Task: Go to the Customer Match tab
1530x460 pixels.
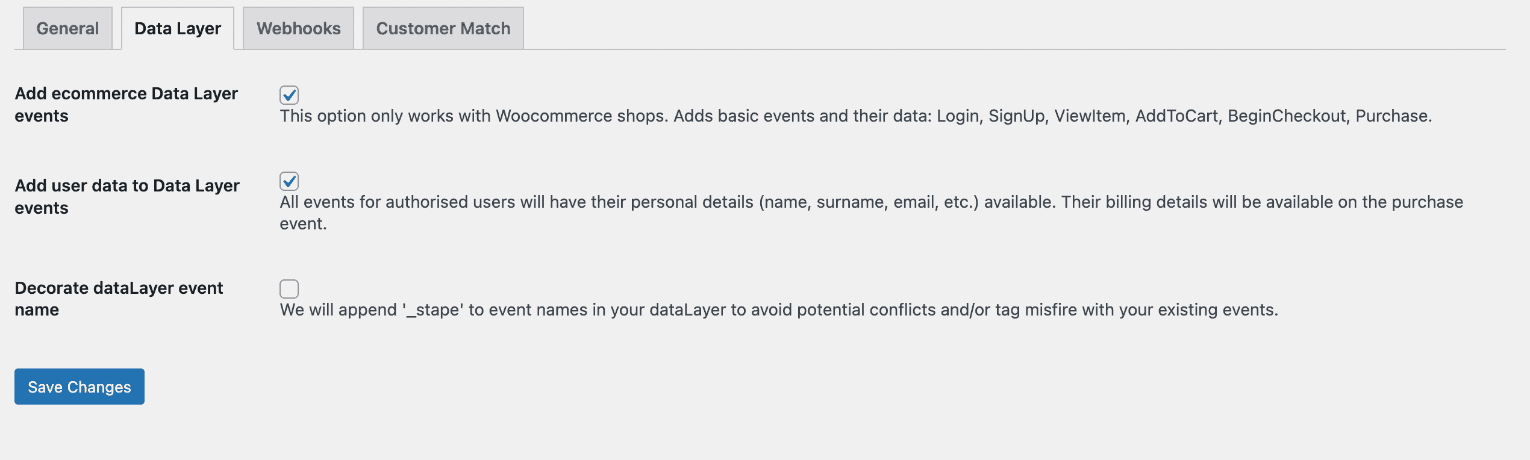Action: pos(443,28)
